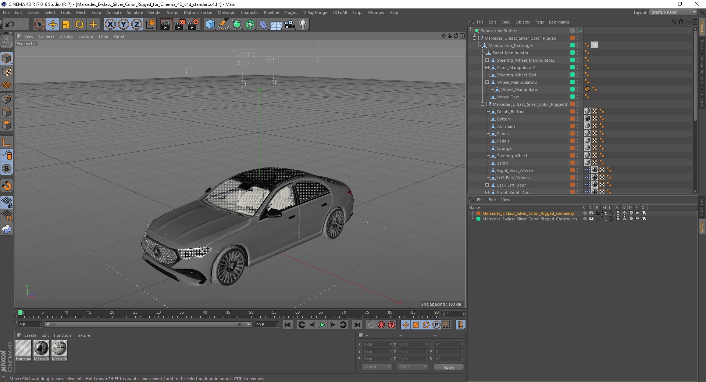
Task: Expand Steering_Wheel_Manipulator2 tree node
Action: [x=487, y=60]
